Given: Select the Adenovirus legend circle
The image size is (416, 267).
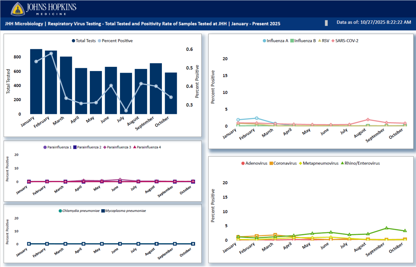Looking at the screenshot, I should (243, 163).
